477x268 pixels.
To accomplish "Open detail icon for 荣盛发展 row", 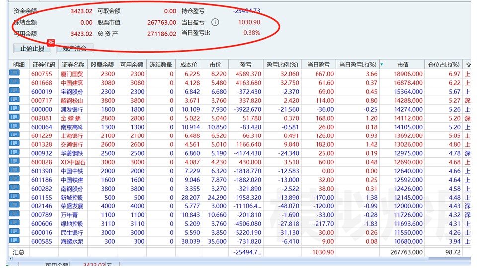I will click(14, 205).
